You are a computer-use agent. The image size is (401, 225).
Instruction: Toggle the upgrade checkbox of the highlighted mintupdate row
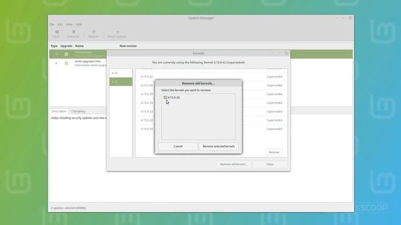tap(66, 54)
